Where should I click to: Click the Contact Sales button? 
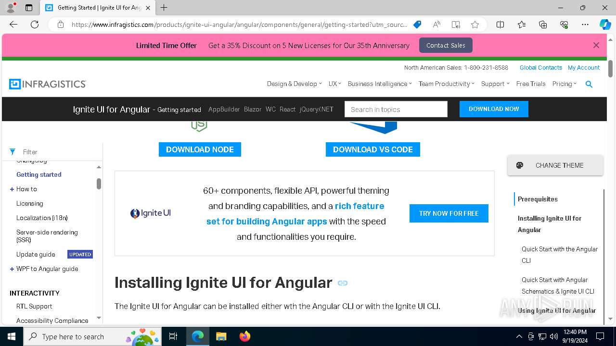[446, 45]
